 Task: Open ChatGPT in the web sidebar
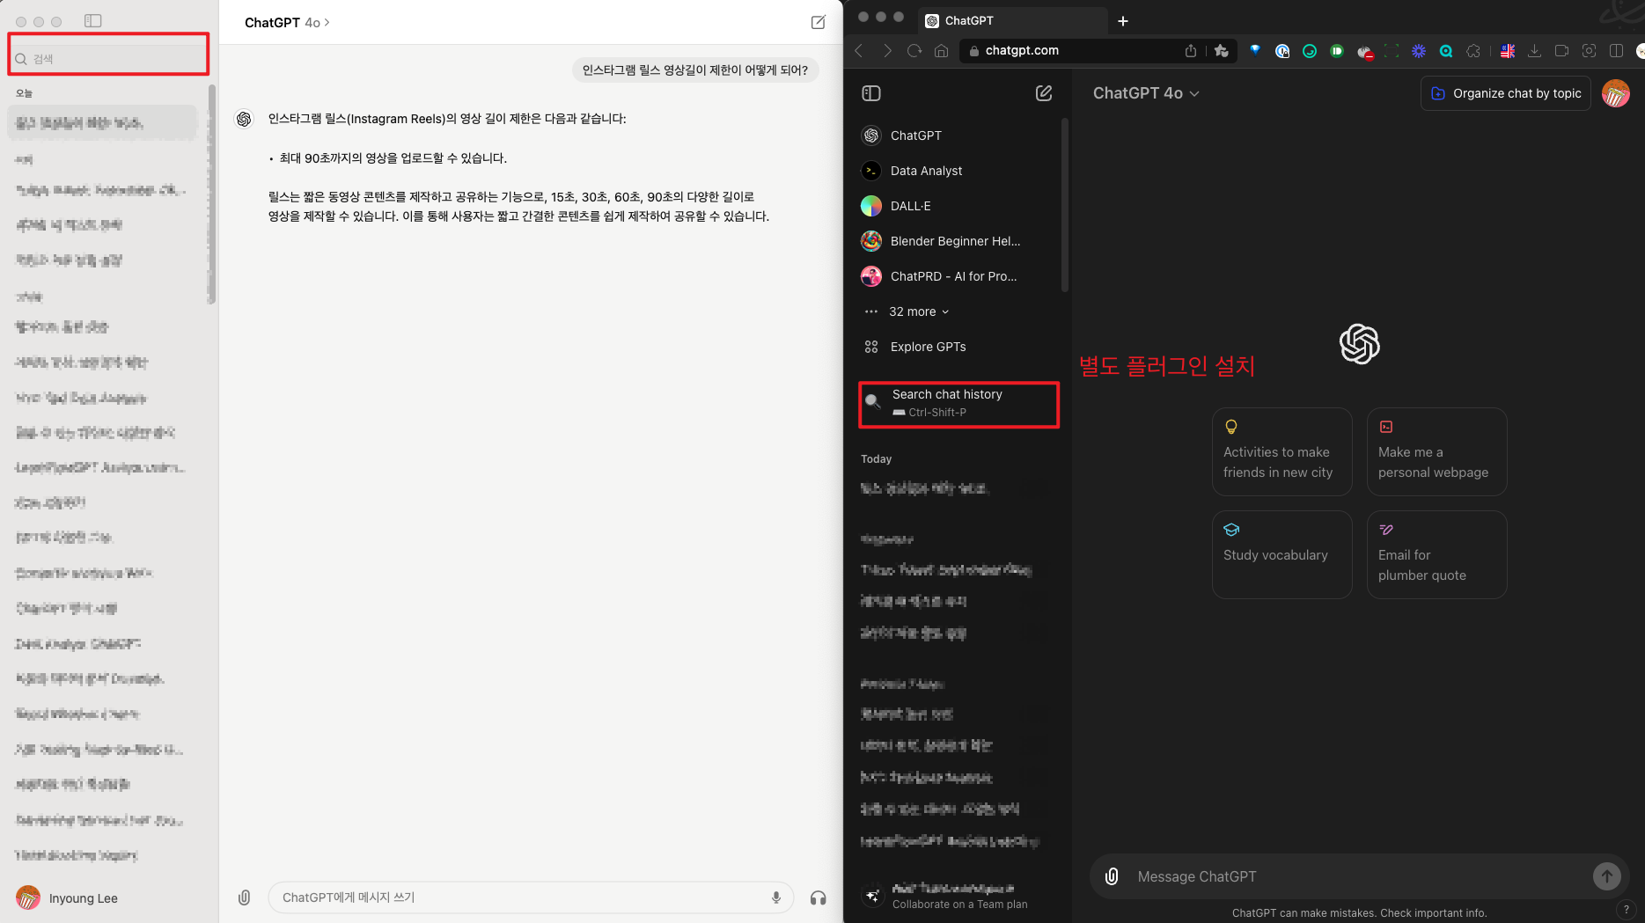tap(958, 136)
